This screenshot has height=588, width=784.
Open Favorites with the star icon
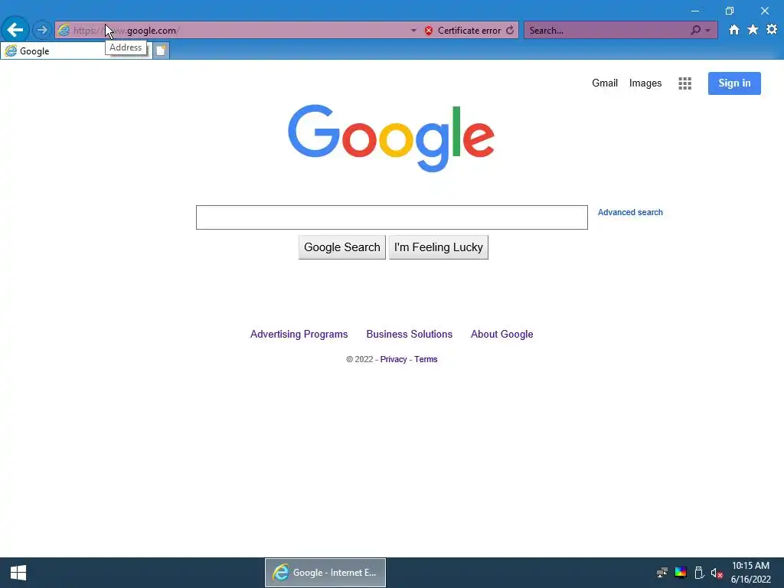click(x=753, y=30)
